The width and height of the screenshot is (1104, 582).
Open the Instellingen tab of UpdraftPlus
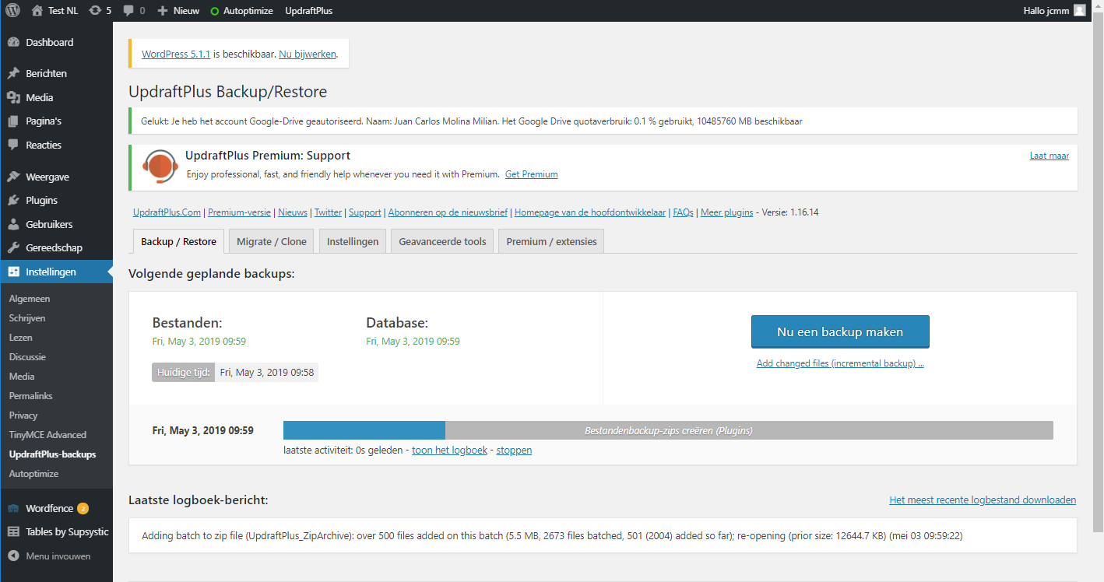(x=353, y=241)
